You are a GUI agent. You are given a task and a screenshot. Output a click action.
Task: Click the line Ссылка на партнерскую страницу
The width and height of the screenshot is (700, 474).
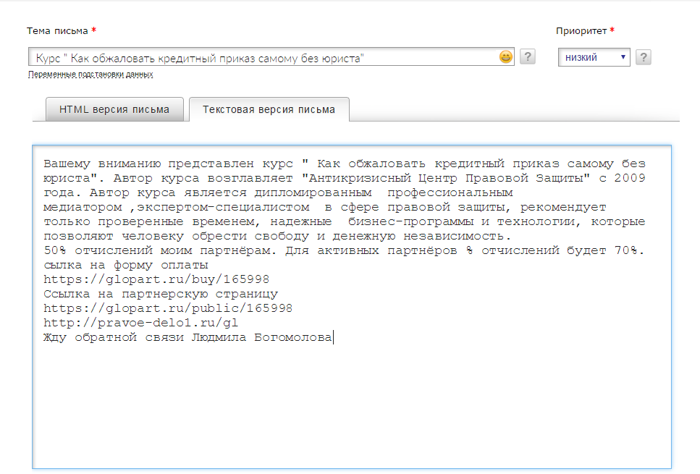click(x=161, y=294)
